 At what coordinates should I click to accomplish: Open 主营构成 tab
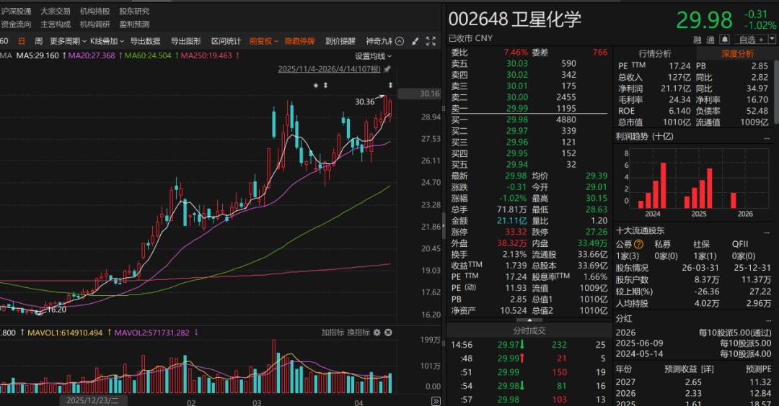pos(55,24)
